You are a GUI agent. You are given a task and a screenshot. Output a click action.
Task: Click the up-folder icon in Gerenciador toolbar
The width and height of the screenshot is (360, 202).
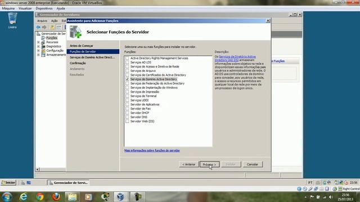point(52,27)
